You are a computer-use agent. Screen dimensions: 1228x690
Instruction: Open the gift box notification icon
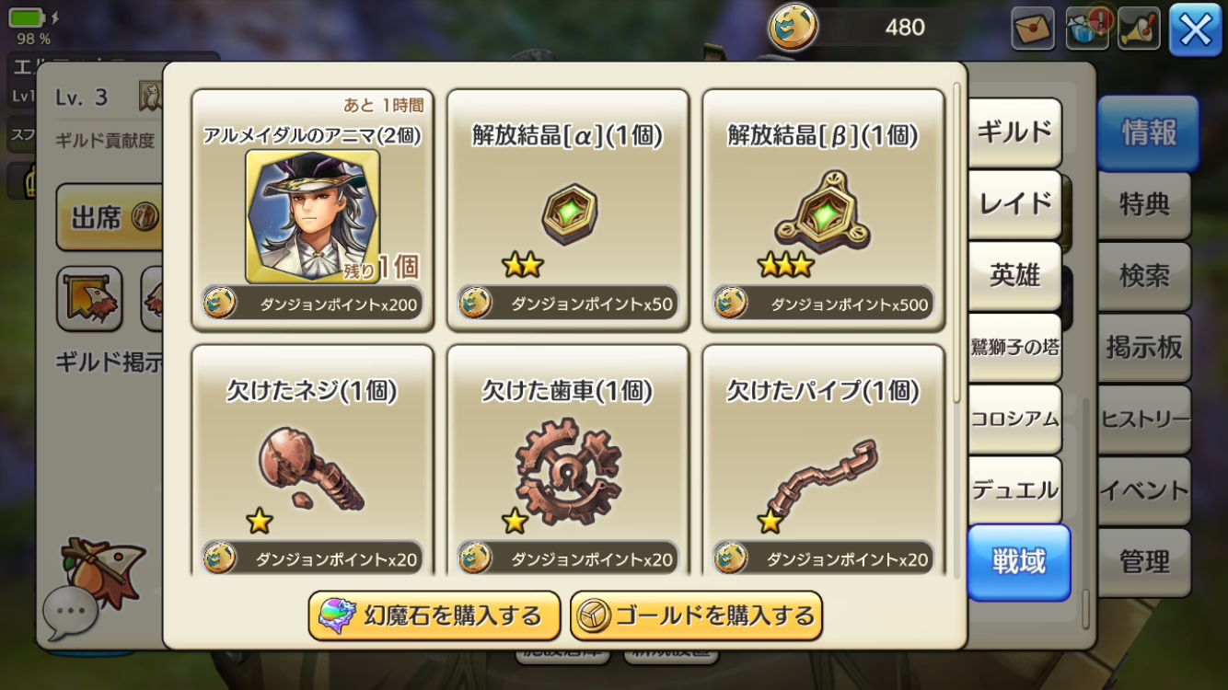pos(1087,29)
